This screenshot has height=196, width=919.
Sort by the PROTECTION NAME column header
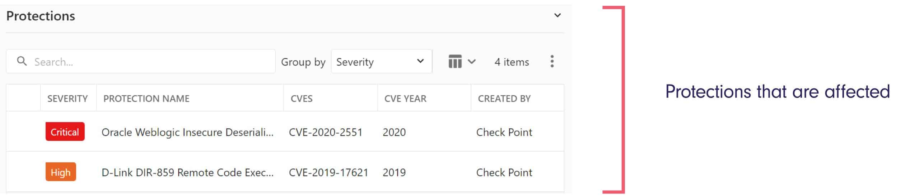[x=146, y=99]
